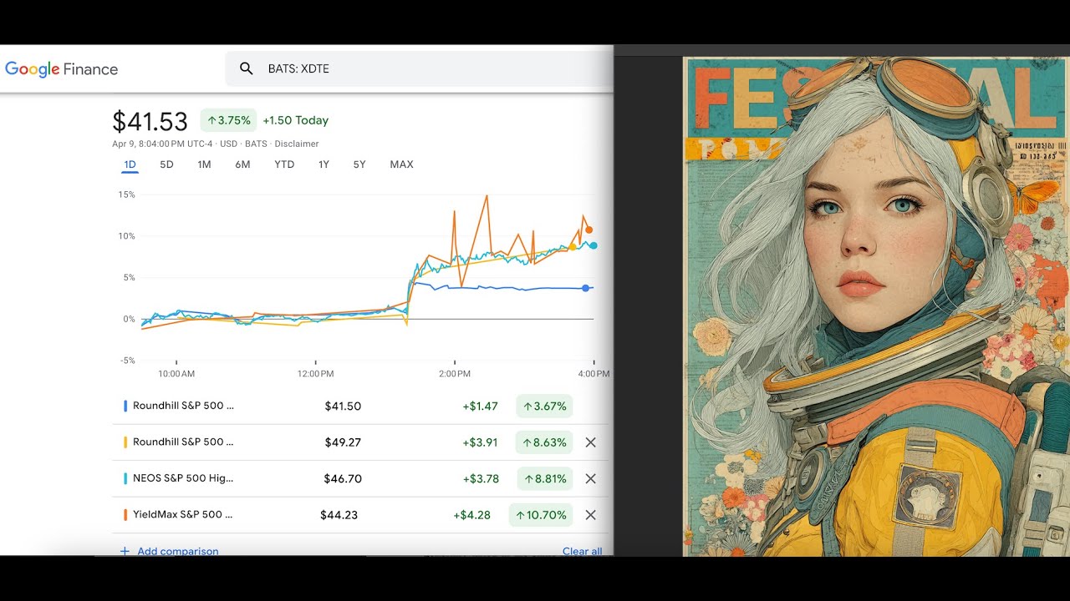Focus the BATS: XDTE search field

tap(420, 68)
